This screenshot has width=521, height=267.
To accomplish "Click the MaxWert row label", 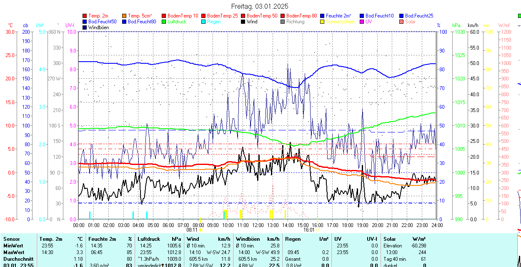I will tap(14, 252).
